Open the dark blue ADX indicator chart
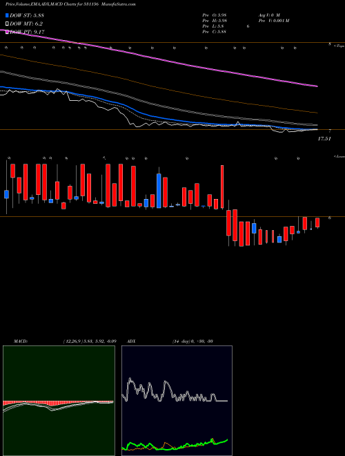The width and height of the screenshot is (345, 456). [x=177, y=401]
